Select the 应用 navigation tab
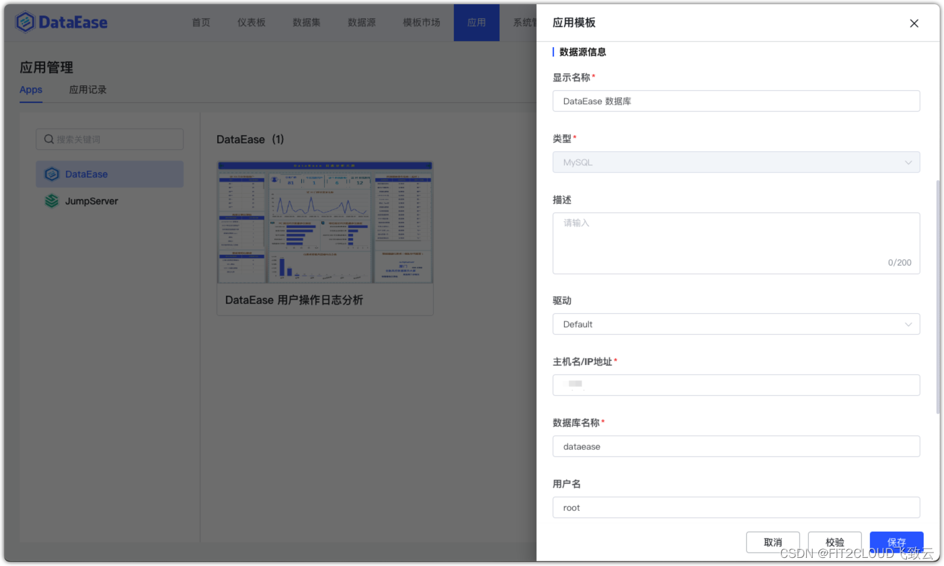 [x=477, y=22]
